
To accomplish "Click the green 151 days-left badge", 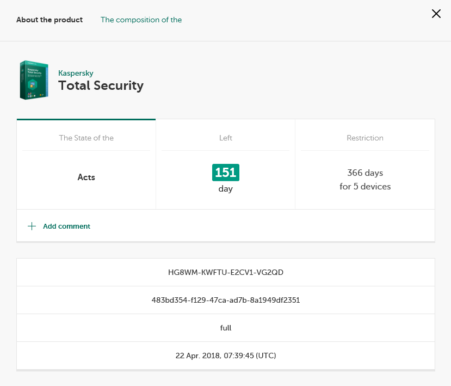I will pyautogui.click(x=226, y=173).
